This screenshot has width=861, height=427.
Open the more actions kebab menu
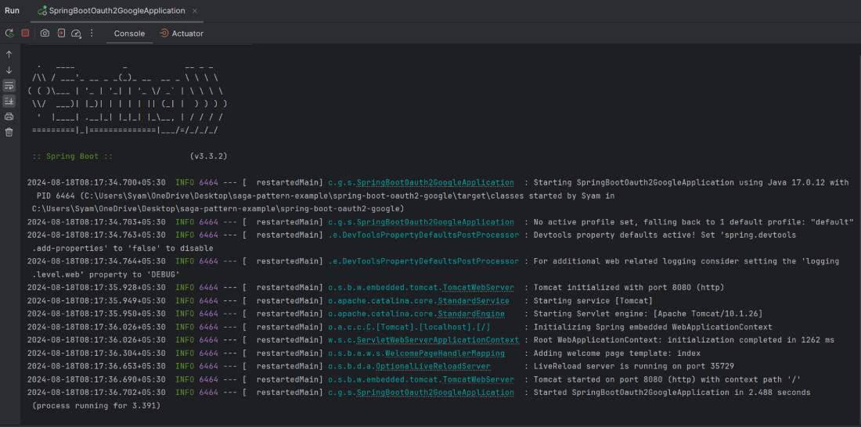92,33
